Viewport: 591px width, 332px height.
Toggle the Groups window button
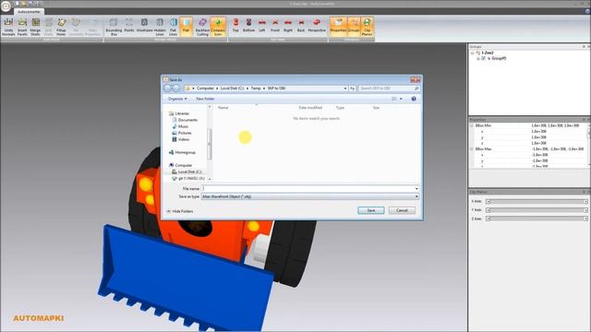(x=354, y=27)
